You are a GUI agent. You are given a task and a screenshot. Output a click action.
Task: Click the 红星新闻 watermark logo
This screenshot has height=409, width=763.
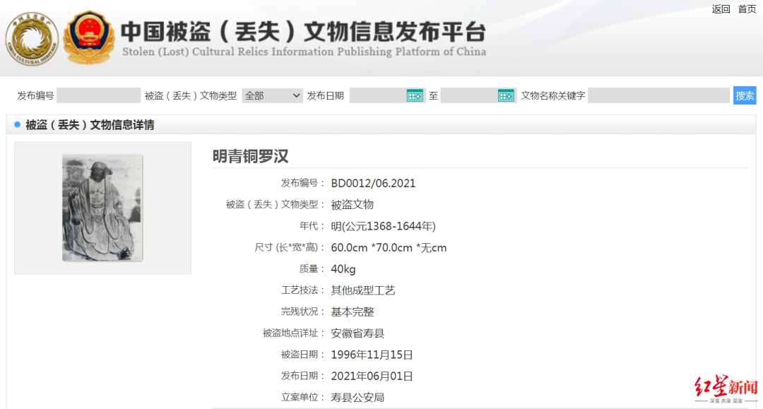[725, 389]
